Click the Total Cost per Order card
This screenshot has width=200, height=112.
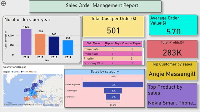(x=113, y=26)
